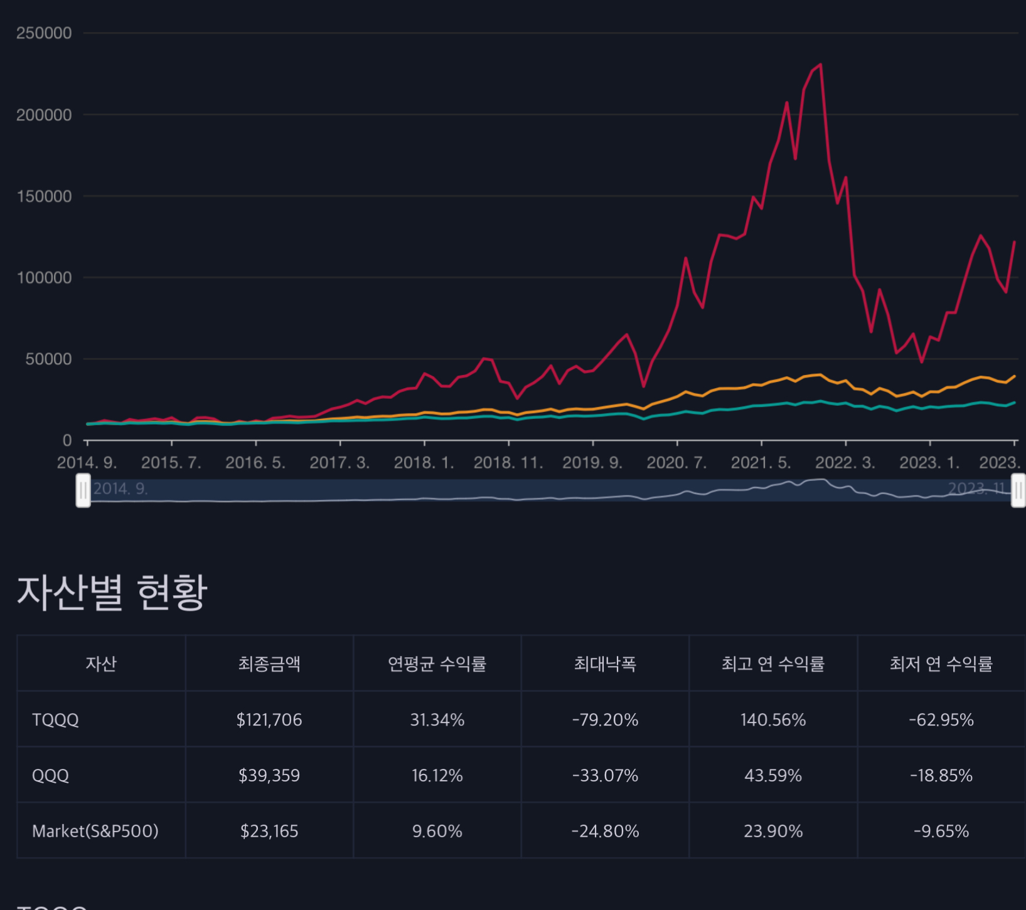Grab the right range slider handle
The height and width of the screenshot is (910, 1026).
click(x=1018, y=490)
